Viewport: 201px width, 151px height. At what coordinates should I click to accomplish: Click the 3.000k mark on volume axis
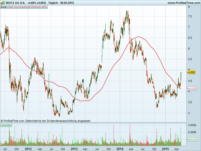(192, 125)
